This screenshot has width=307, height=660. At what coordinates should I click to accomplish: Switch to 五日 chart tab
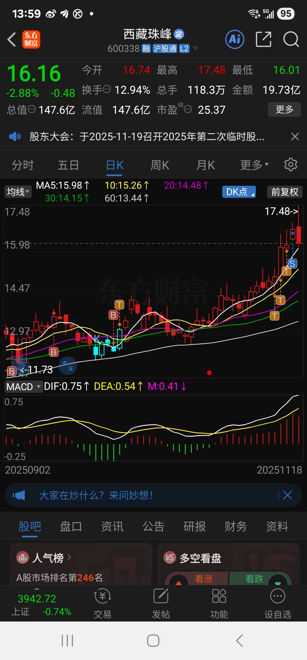(68, 165)
